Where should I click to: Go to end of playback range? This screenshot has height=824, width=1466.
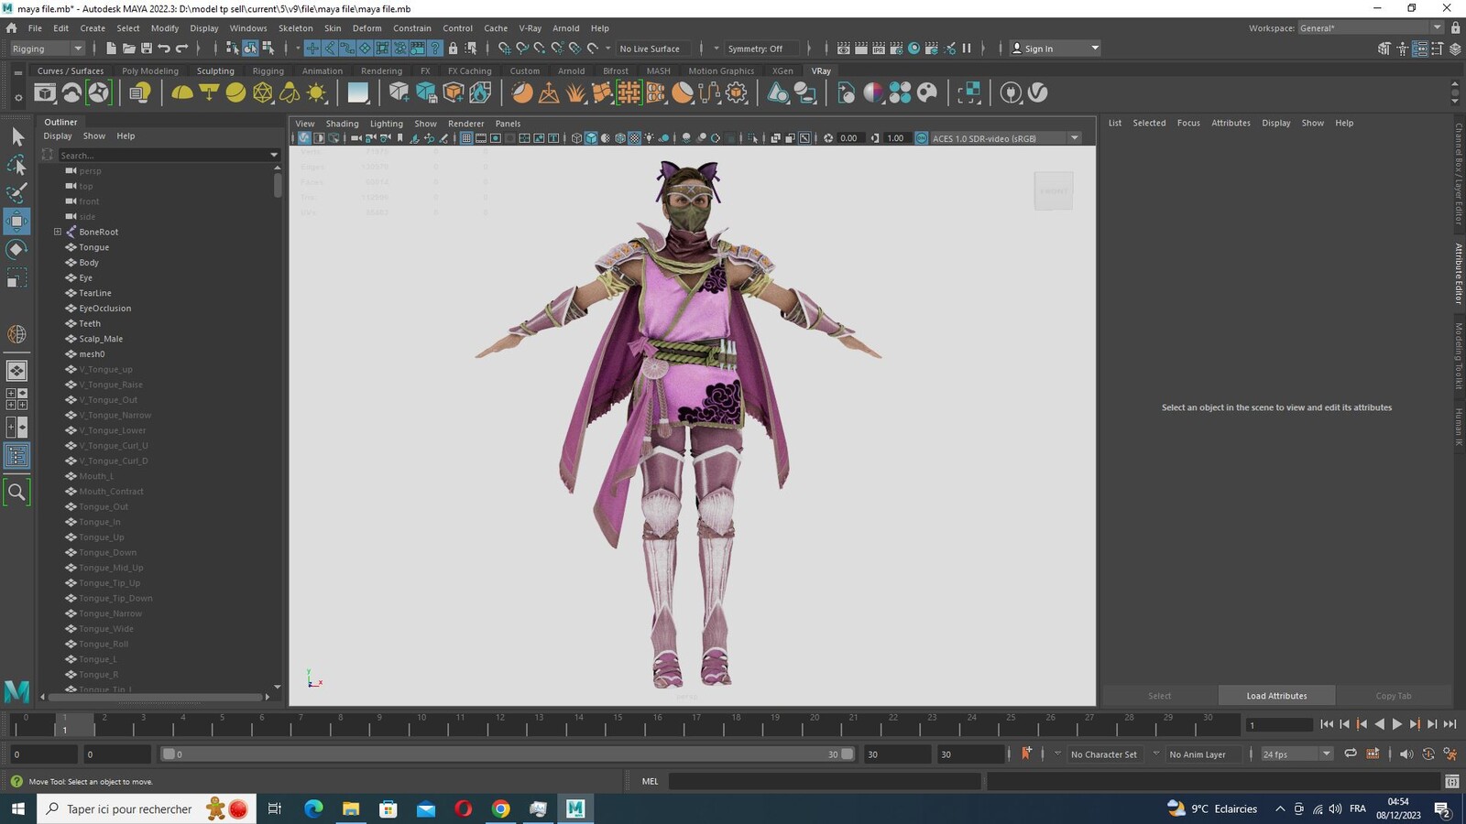[x=1450, y=724]
